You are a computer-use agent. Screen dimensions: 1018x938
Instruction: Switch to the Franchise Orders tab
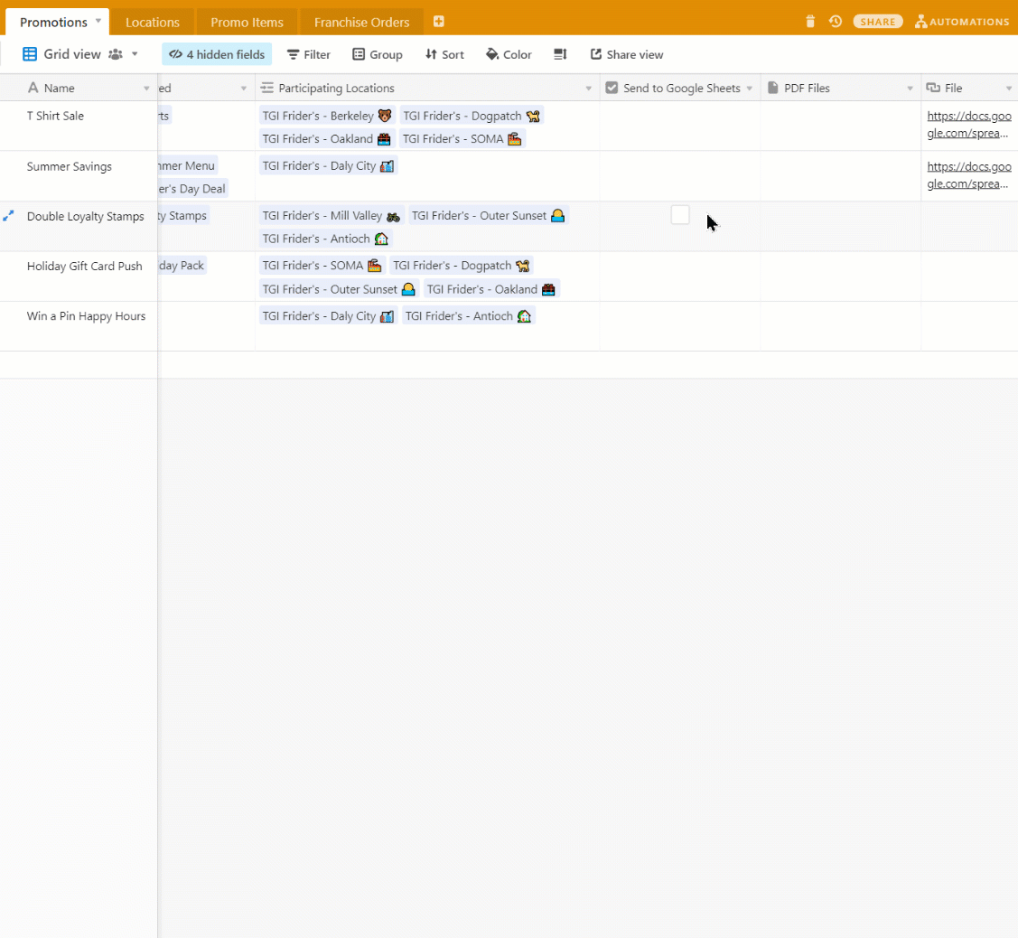pos(360,21)
